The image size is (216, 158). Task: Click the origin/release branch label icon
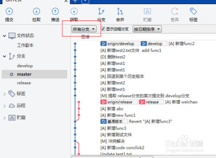[x=103, y=102]
